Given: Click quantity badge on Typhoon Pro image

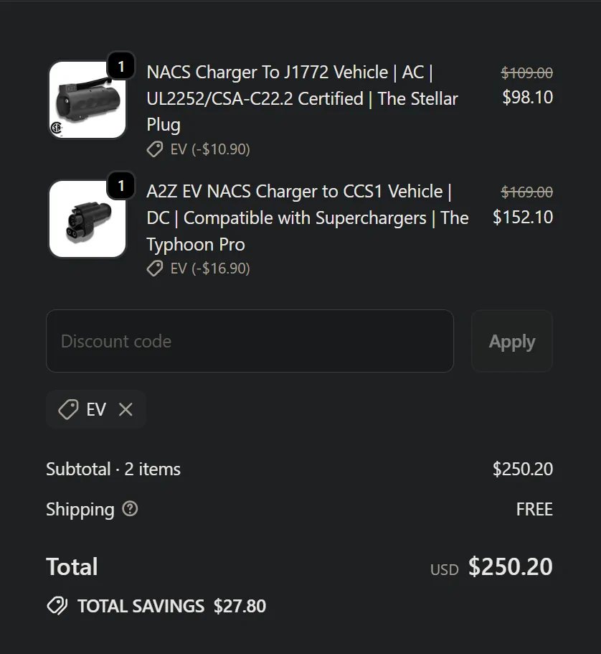Looking at the screenshot, I should pos(121,186).
